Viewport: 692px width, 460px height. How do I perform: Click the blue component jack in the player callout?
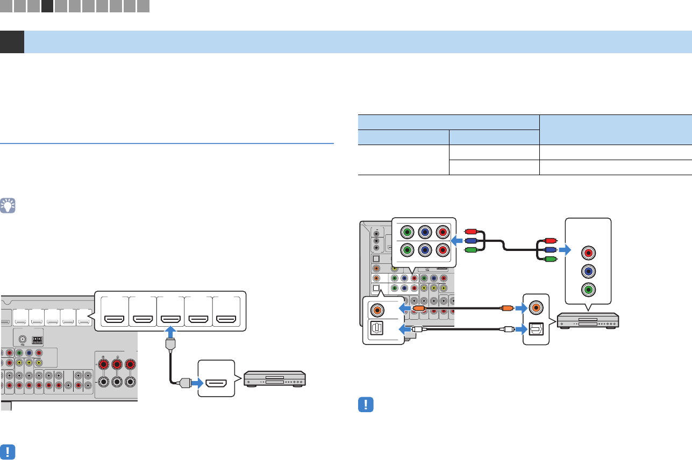tap(588, 271)
